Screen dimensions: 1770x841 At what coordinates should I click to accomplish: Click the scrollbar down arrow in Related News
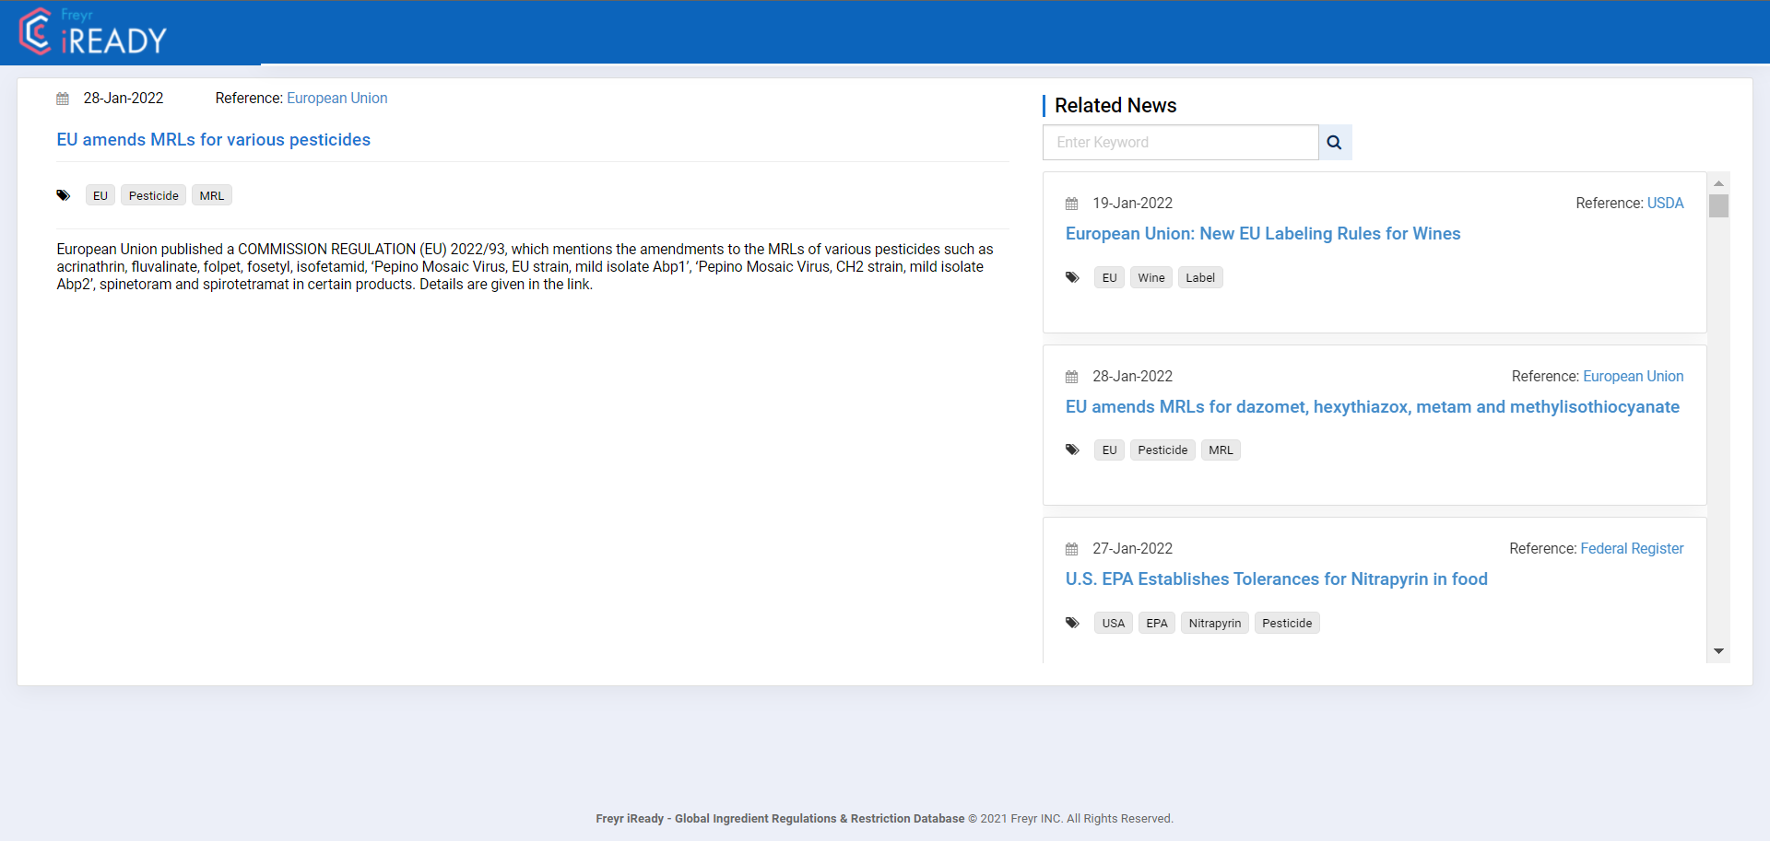coord(1719,651)
